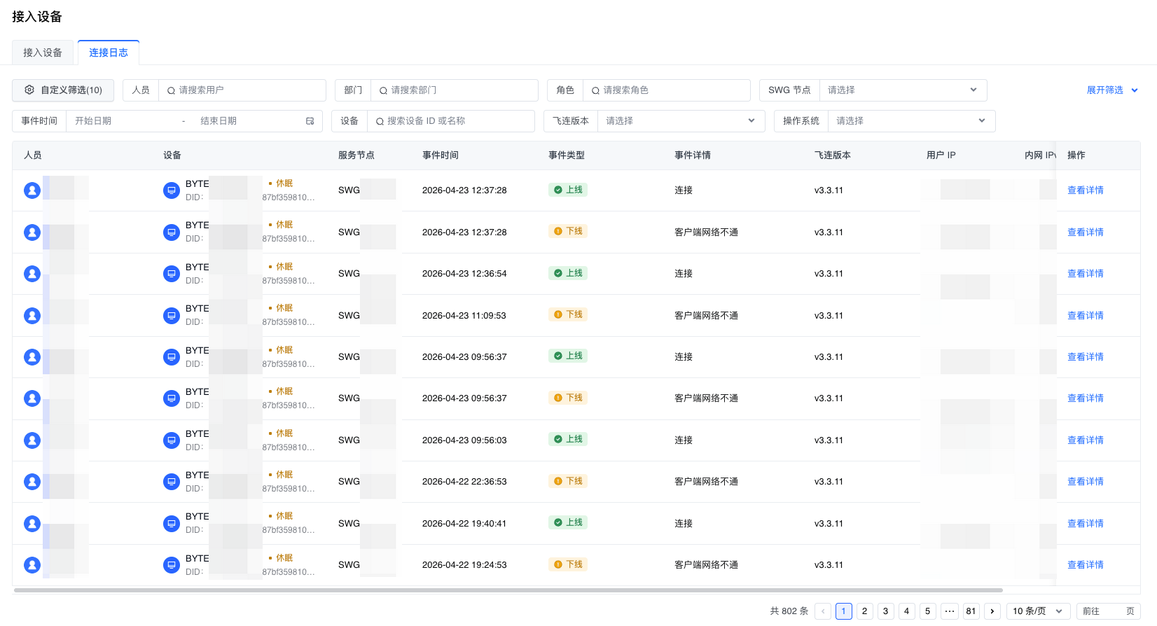Open the 操作系统 selection dropdown
Viewport: 1157px width, 626px height.
910,121
